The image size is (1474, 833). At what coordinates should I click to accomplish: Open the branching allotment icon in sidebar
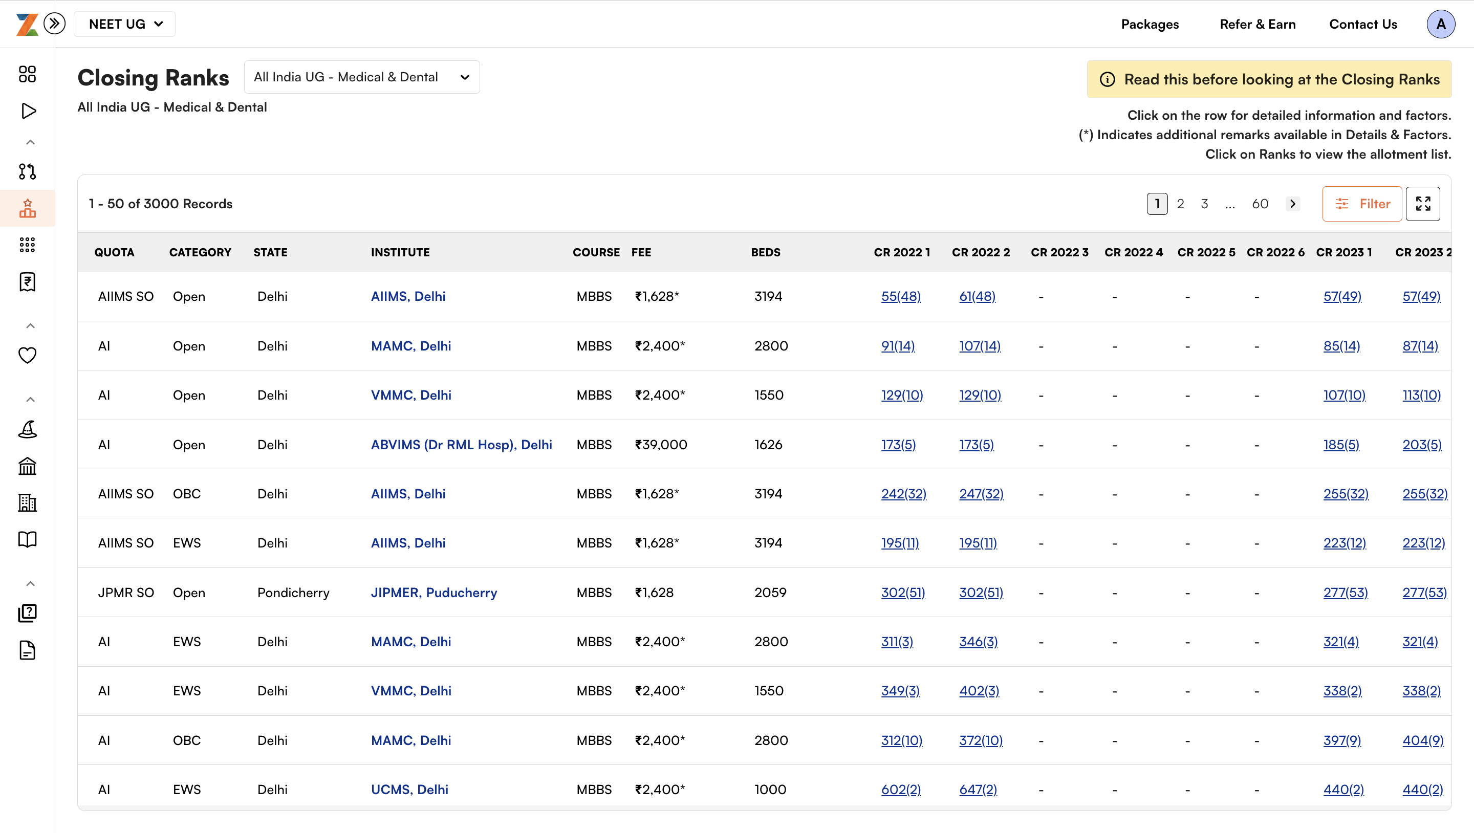[x=28, y=171]
